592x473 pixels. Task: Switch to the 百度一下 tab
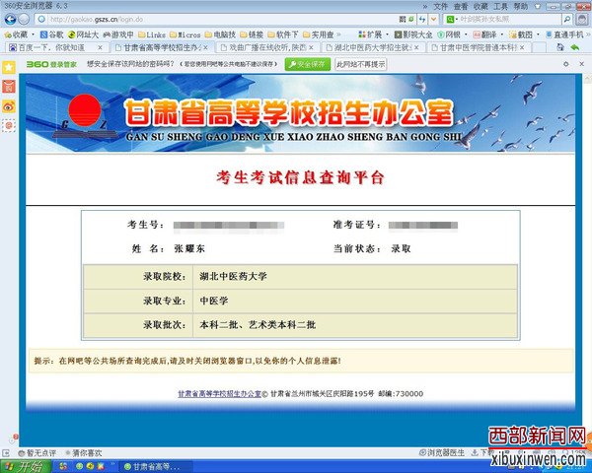[x=51, y=46]
